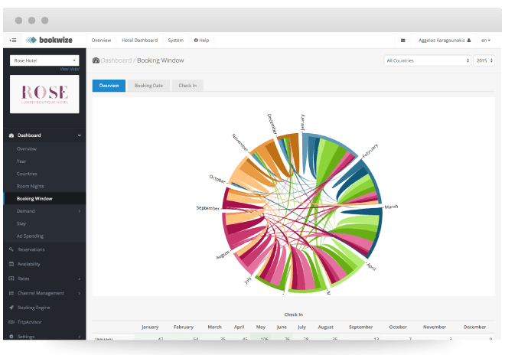
Task: Click the May table column header
Action: 261,327
